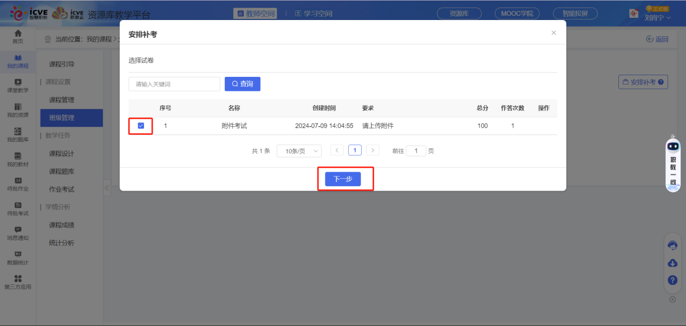Click the blue download icon on right edge
Screen dimensions: 686x326
[x=672, y=263]
